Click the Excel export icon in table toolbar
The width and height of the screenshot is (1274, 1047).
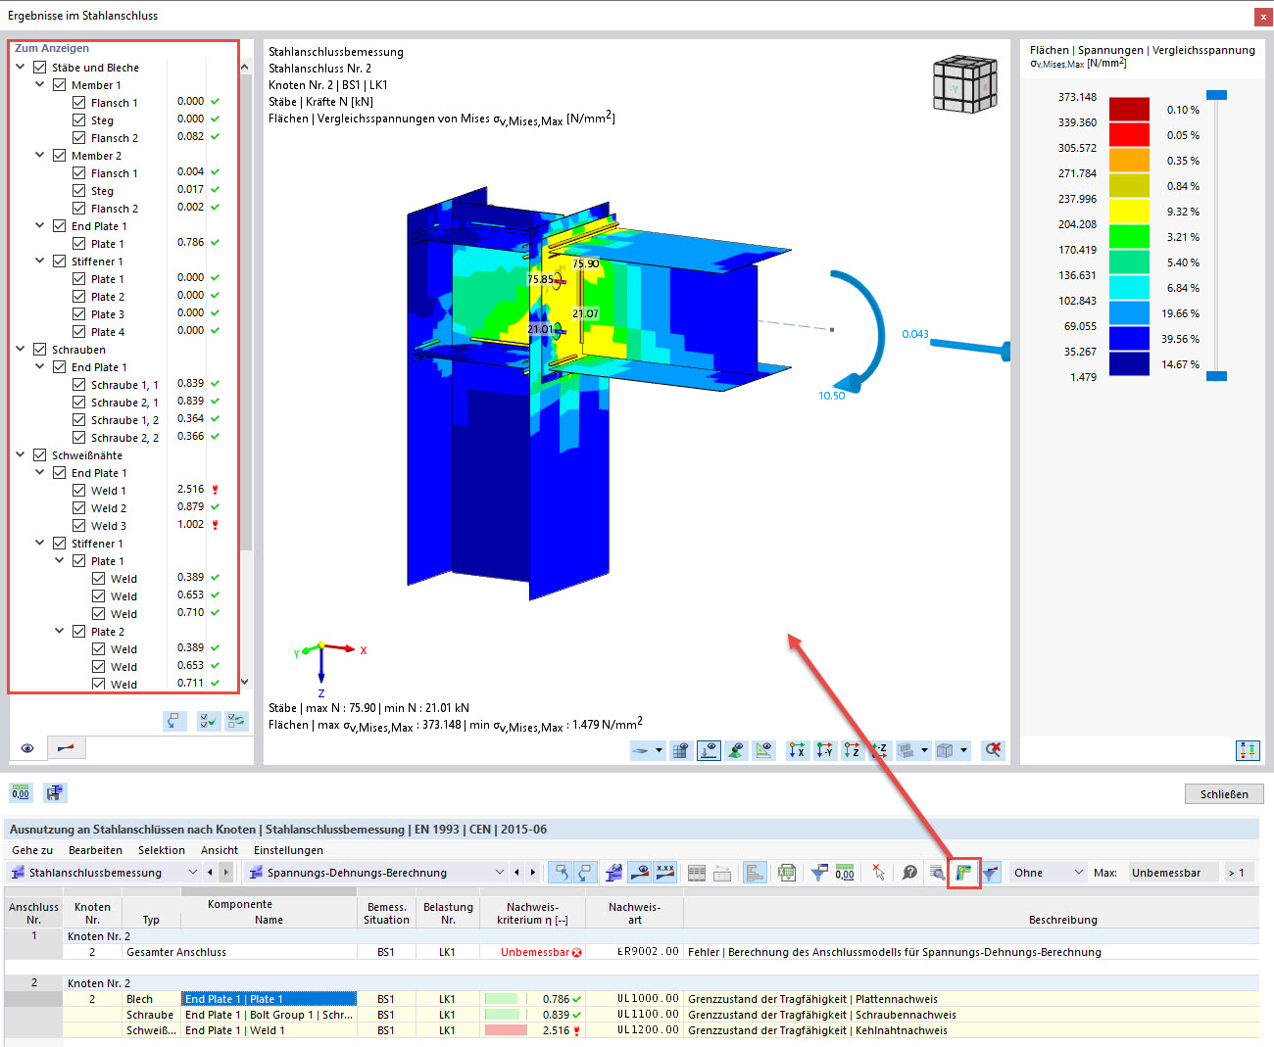pyautogui.click(x=786, y=872)
